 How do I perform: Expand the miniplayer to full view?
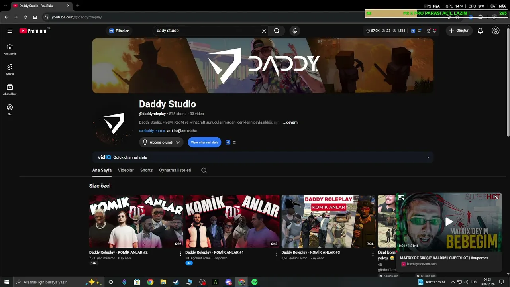(x=401, y=198)
